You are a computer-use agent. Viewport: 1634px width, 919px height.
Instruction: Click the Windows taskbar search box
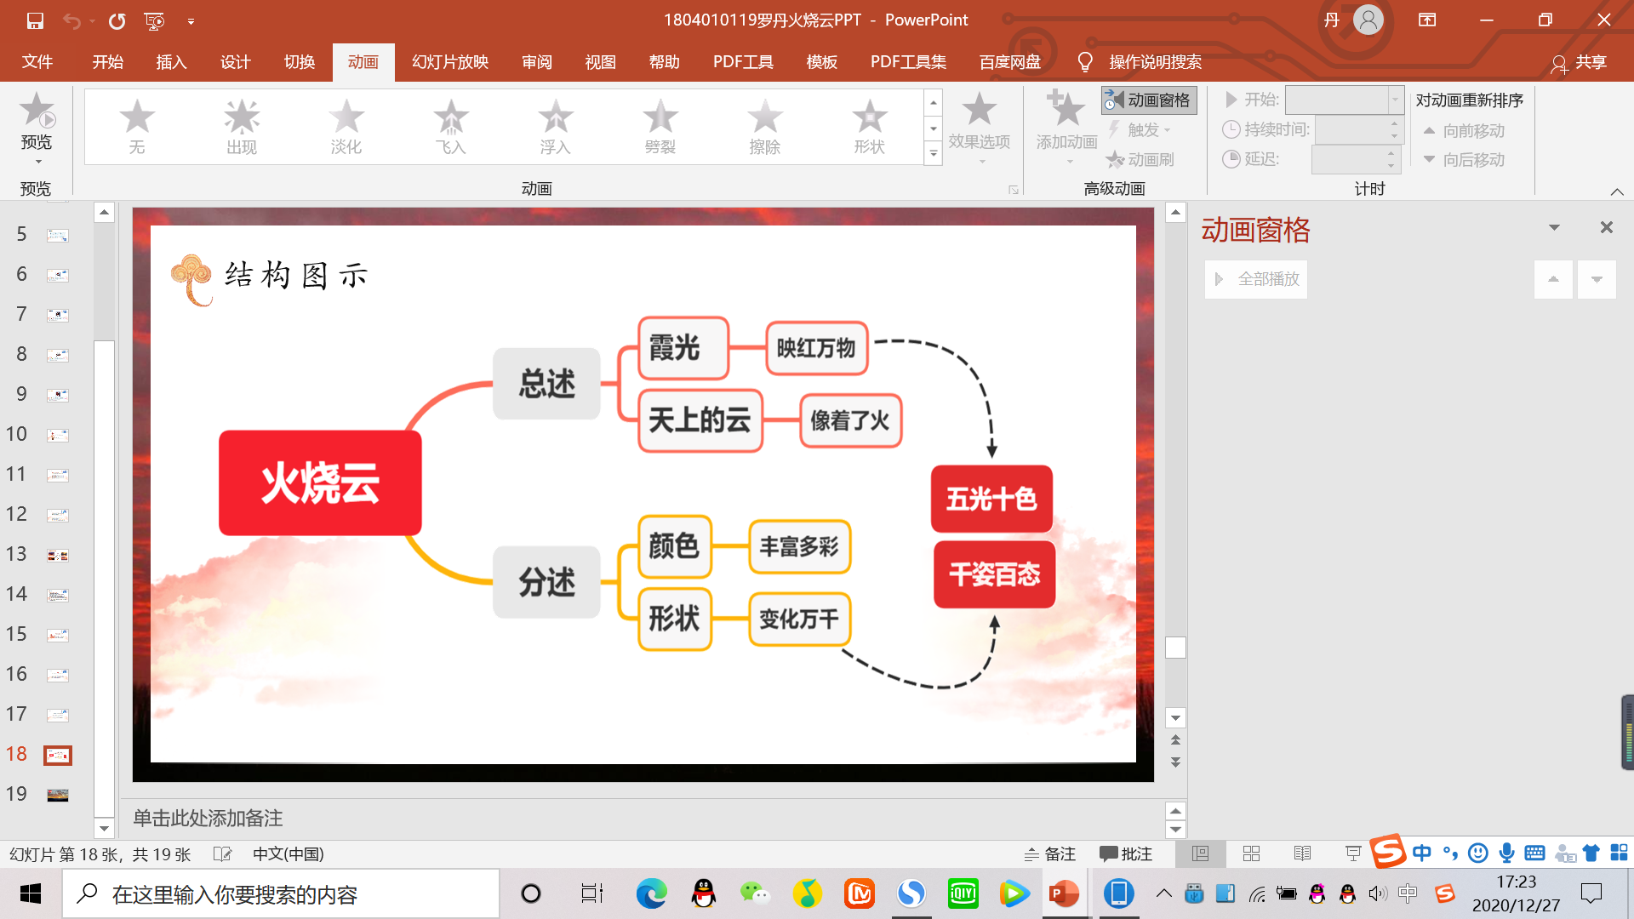click(x=281, y=893)
